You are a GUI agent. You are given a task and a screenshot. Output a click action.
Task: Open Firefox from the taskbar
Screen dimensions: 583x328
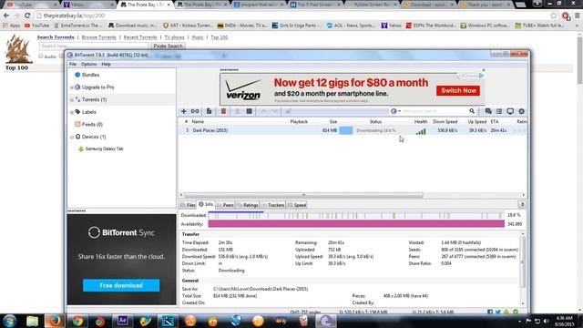[55, 321]
